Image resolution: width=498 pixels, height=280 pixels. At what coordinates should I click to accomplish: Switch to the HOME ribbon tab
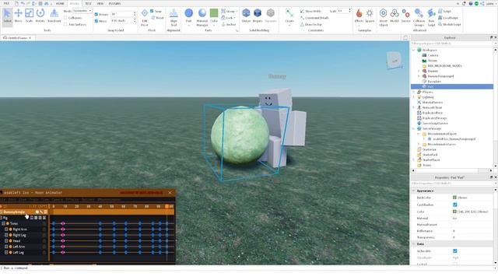[x=60, y=3]
